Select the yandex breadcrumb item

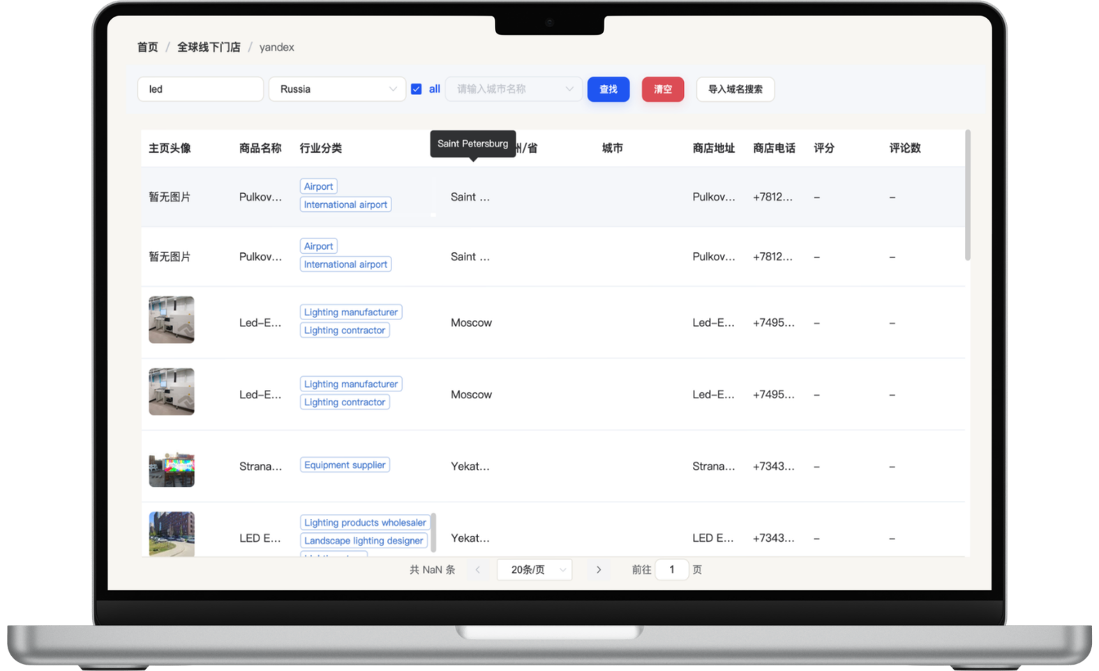point(276,47)
